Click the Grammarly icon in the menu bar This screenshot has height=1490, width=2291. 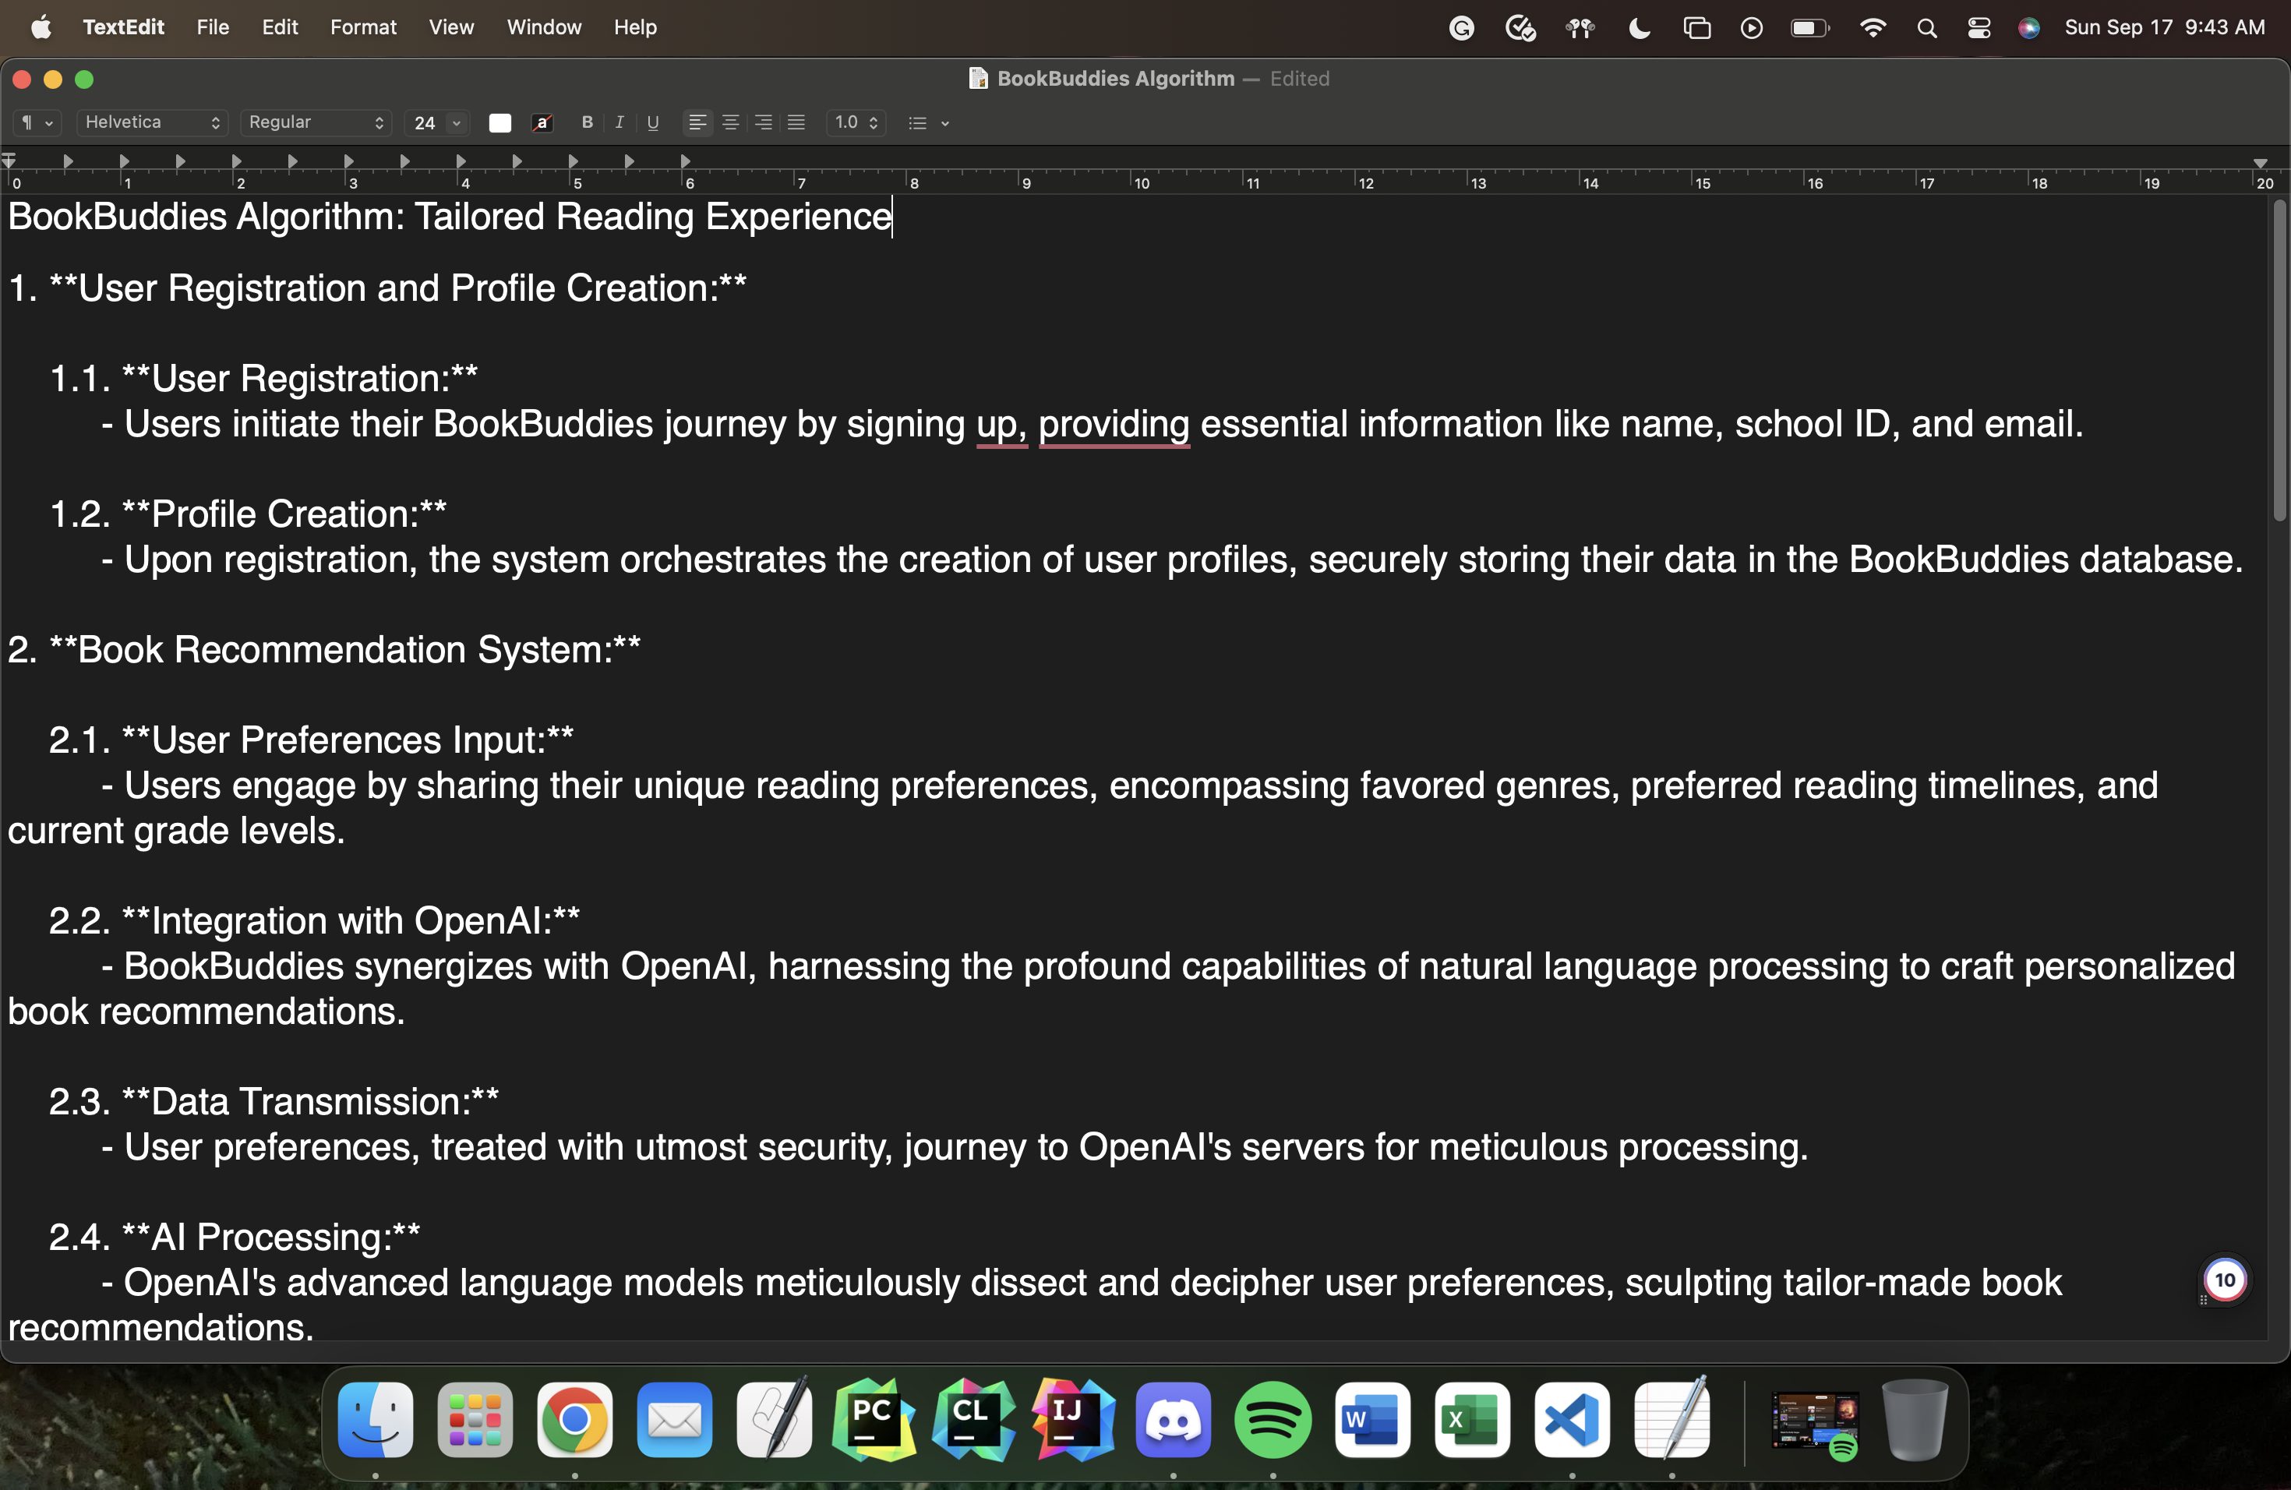coord(1460,27)
